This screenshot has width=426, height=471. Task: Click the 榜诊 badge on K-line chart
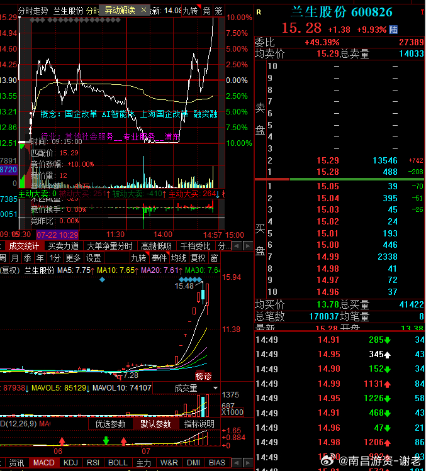tap(203, 376)
